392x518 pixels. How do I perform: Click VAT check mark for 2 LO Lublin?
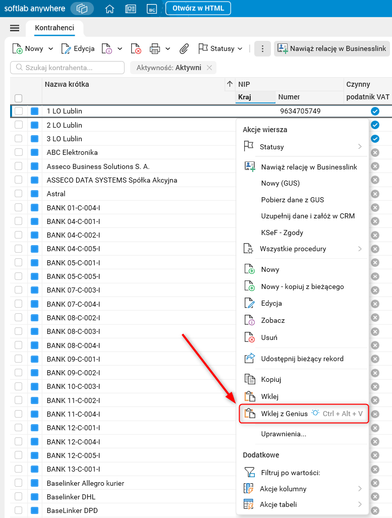click(x=375, y=125)
